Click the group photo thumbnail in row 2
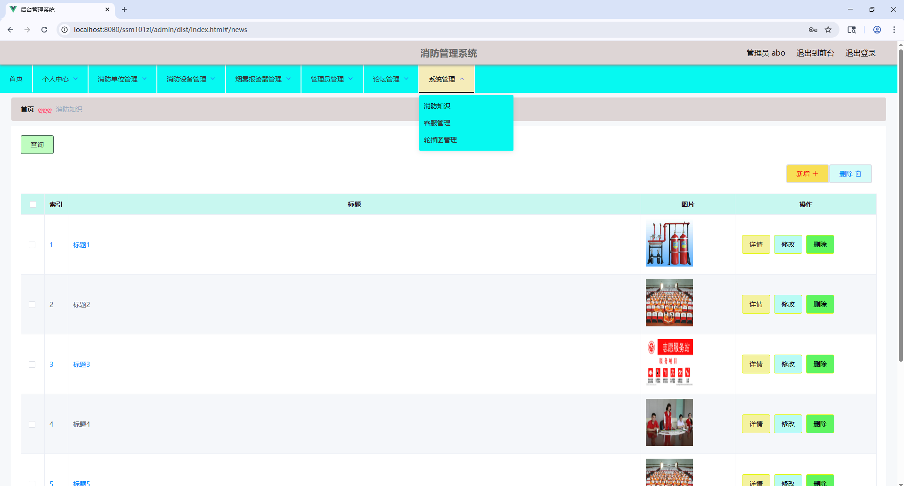Viewport: 904px width, 486px height. [x=669, y=303]
